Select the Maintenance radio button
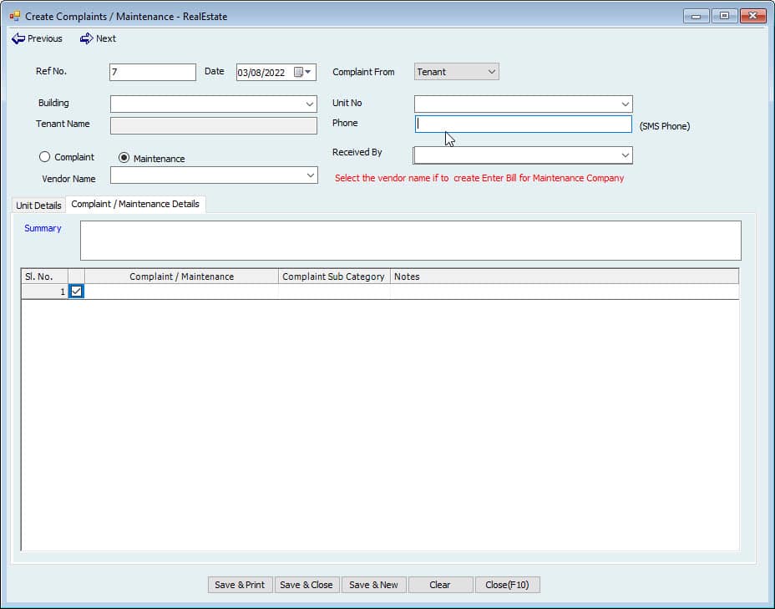Image resolution: width=775 pixels, height=609 pixels. [x=124, y=158]
